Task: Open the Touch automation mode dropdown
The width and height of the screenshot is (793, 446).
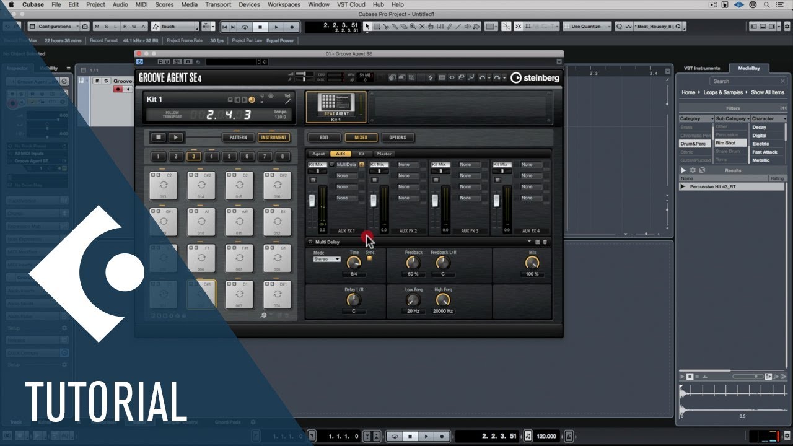Action: coord(176,27)
